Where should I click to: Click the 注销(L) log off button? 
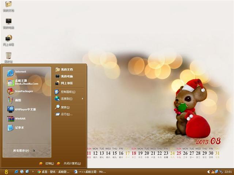point(46,163)
